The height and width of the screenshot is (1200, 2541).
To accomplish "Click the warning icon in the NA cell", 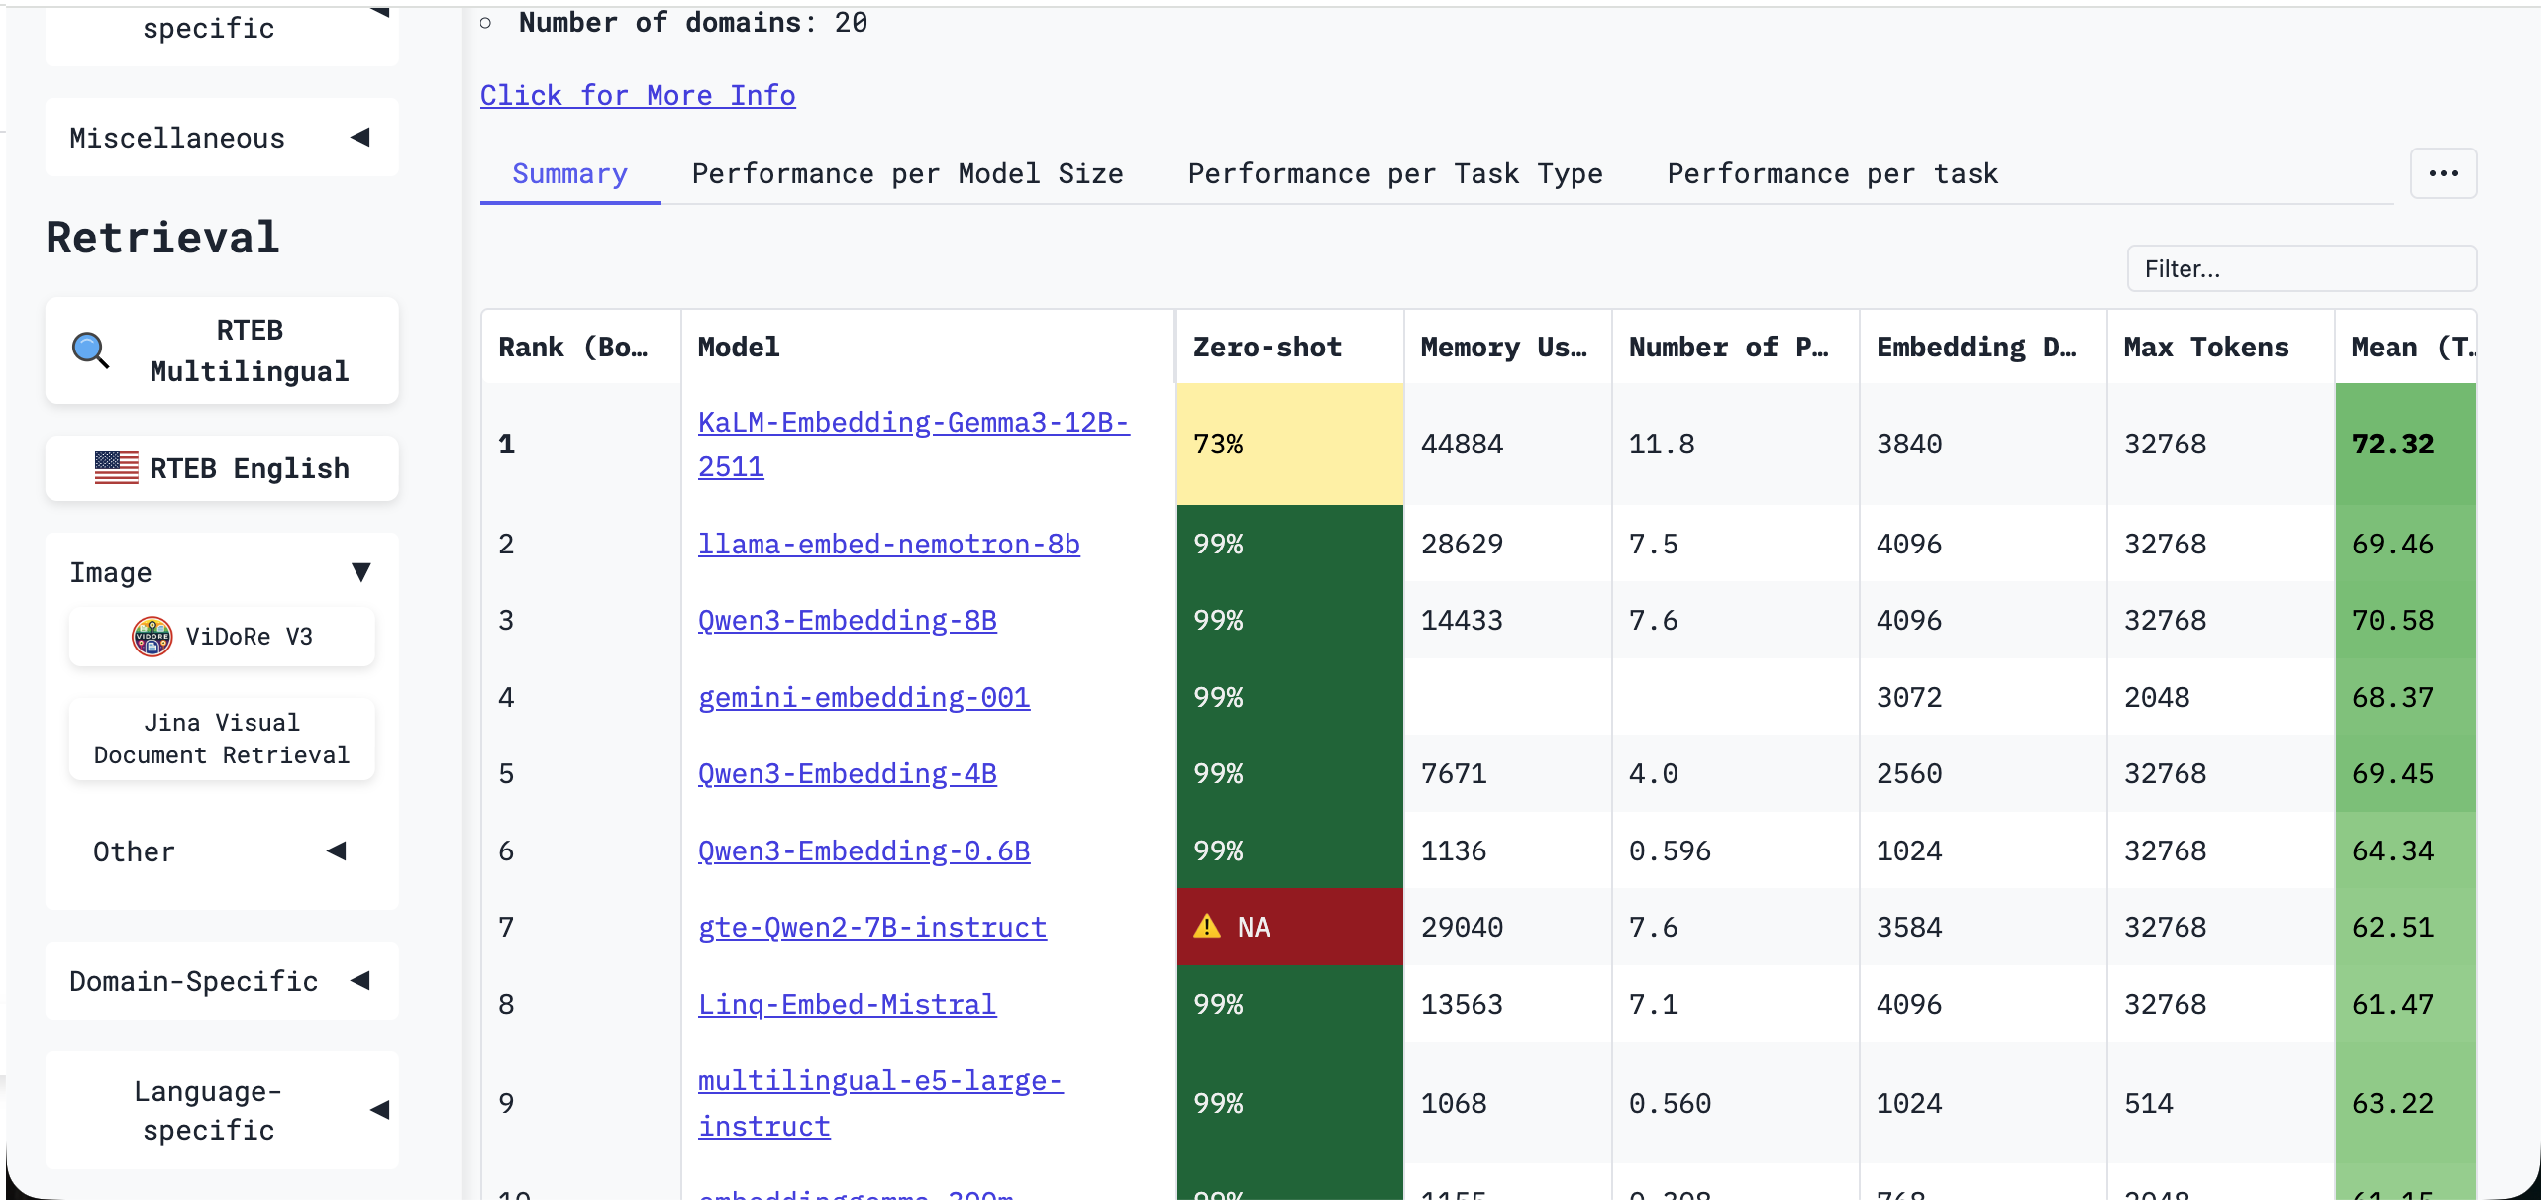I will pos(1207,927).
